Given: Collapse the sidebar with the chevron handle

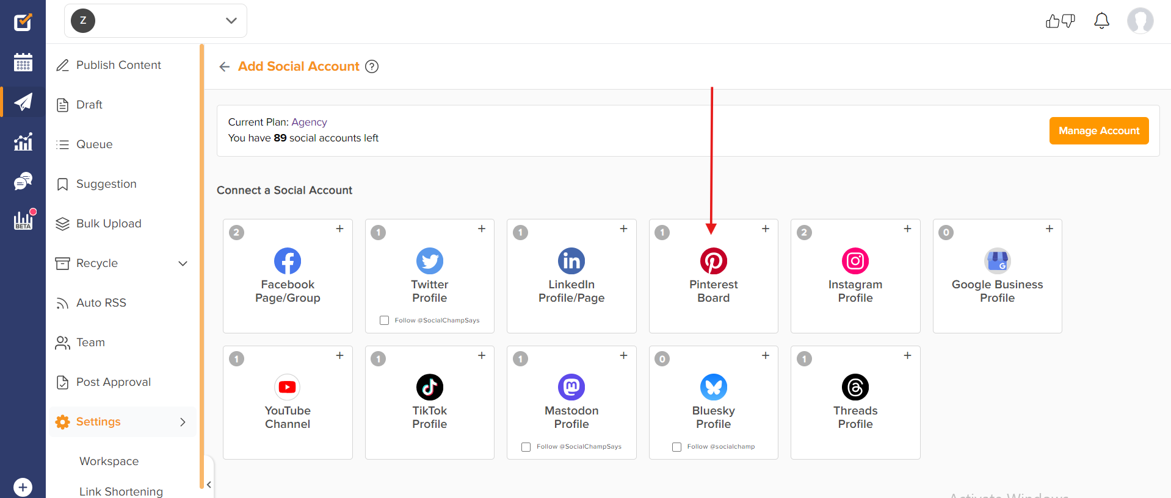Looking at the screenshot, I should (x=209, y=485).
